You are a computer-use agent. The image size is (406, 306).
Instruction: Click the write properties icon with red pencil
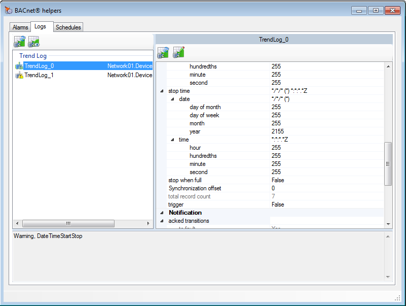(x=178, y=52)
